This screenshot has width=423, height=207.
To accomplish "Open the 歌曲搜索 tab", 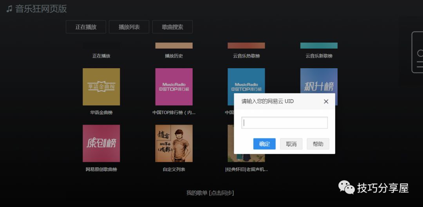I will pos(172,27).
